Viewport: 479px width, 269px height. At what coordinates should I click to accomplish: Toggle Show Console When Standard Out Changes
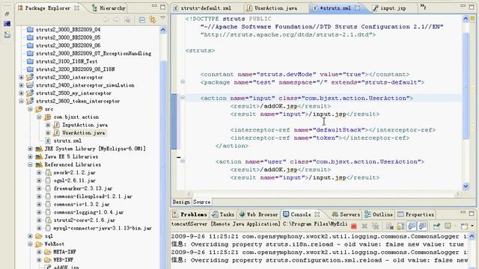tap(412, 226)
